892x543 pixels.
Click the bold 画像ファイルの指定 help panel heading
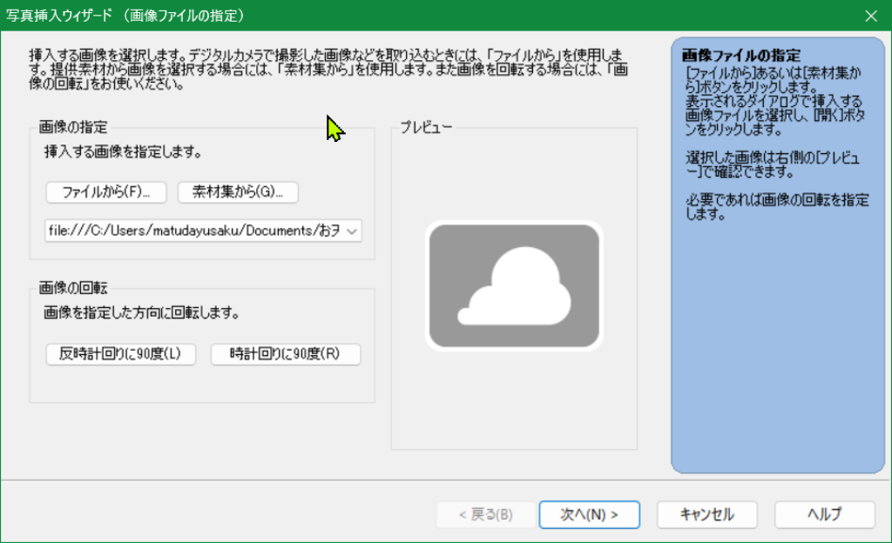(x=741, y=55)
